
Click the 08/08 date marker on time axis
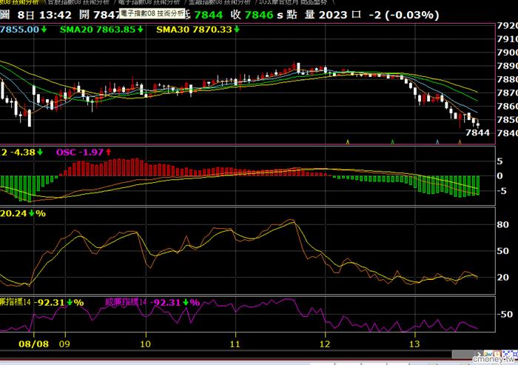click(x=34, y=344)
